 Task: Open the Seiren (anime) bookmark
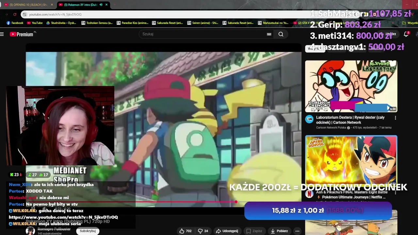click(x=202, y=23)
